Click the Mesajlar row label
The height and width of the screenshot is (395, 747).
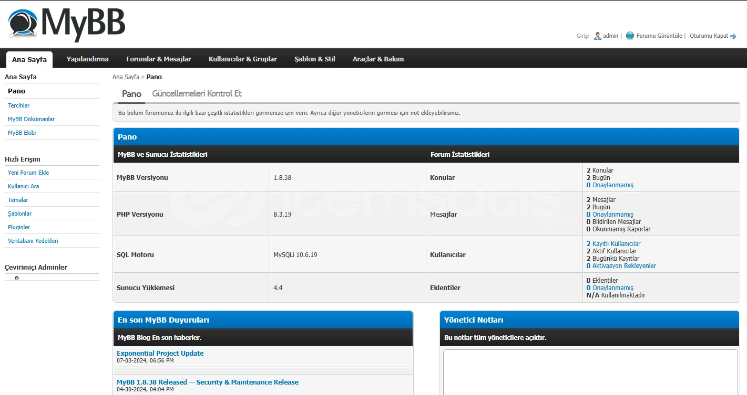(444, 215)
